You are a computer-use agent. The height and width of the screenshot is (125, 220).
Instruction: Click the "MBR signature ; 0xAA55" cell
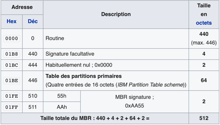click(134, 102)
